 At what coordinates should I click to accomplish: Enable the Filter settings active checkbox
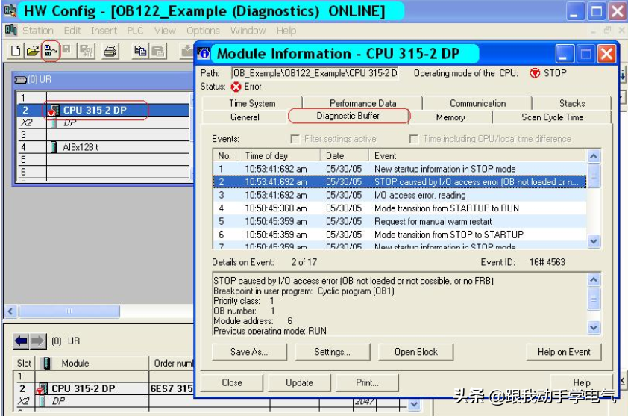[295, 139]
